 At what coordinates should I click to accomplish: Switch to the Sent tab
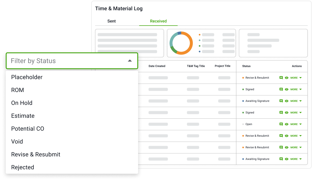tap(111, 21)
